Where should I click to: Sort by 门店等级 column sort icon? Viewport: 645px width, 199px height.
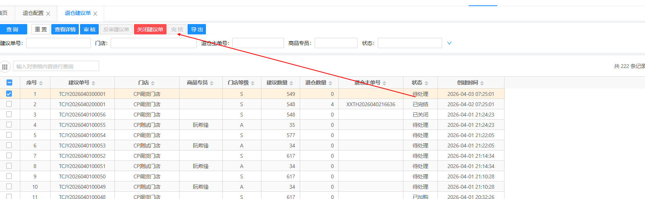pyautogui.click(x=253, y=83)
